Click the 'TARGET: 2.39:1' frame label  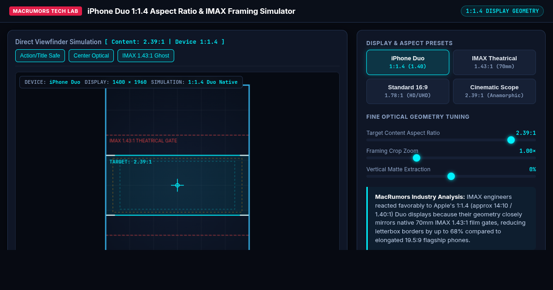[130, 162]
